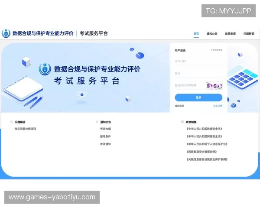This screenshot has width=260, height=208.
Task: Click header title 数据合规与保护专业能力评价
Action: [x=43, y=33]
